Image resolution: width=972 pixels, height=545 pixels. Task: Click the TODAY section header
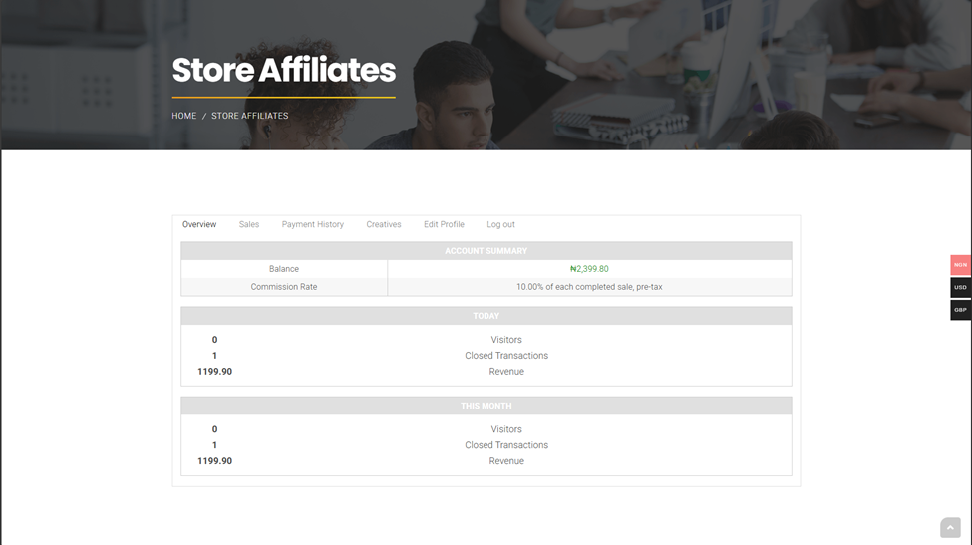tap(486, 316)
